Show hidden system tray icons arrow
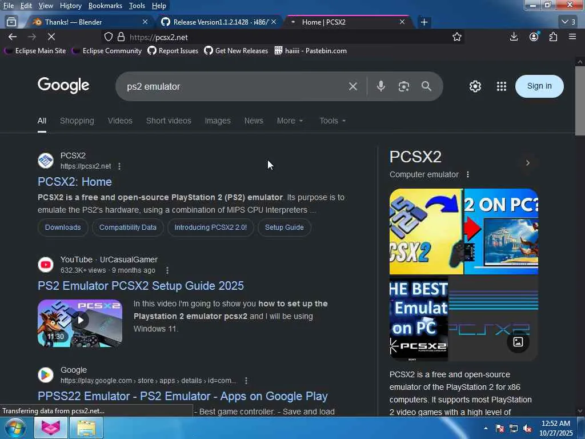The width and height of the screenshot is (585, 439). coord(486,428)
